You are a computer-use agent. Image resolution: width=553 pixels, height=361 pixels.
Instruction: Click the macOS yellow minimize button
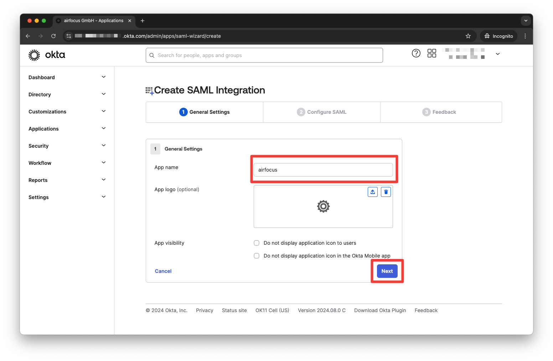(37, 21)
